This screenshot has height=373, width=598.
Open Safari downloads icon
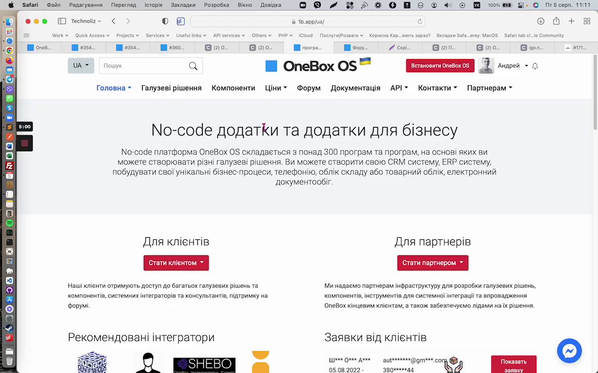tap(541, 21)
